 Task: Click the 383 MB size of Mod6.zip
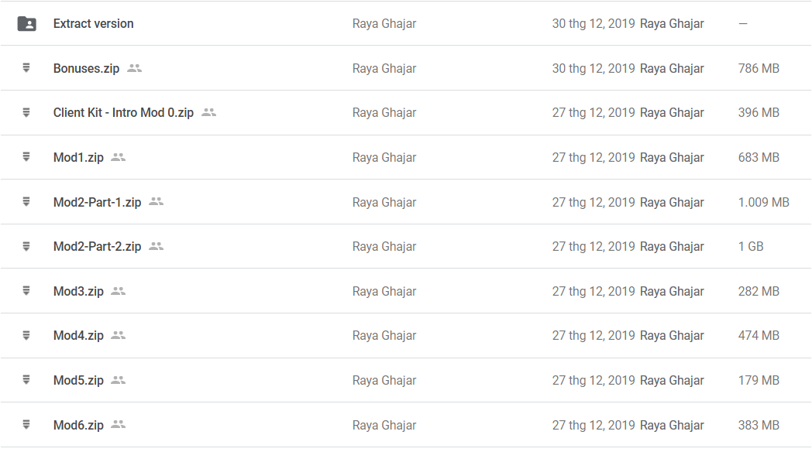pyautogui.click(x=759, y=425)
